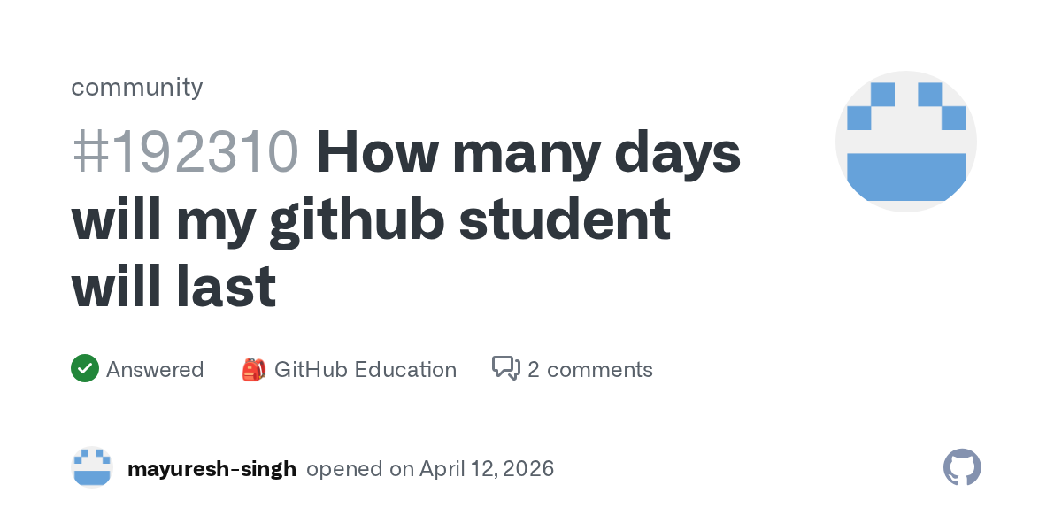The height and width of the screenshot is (531, 1062).
Task: Click the "opened on" text
Action: pos(359,468)
